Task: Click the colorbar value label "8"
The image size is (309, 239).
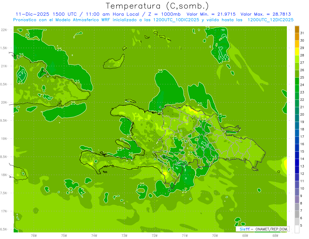Action: coord(301,203)
